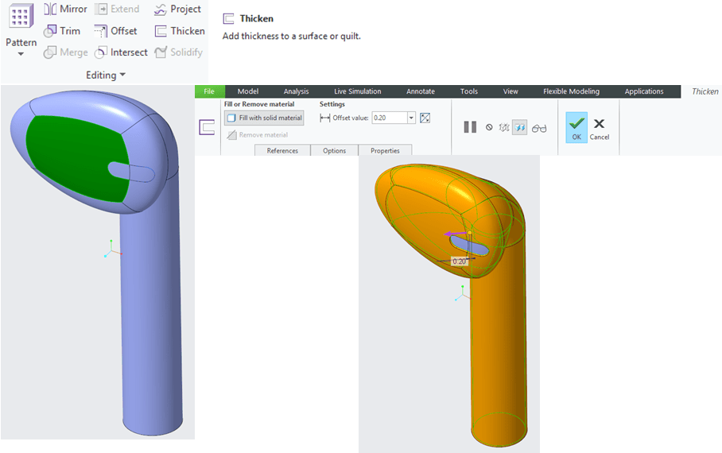722x453 pixels.
Task: Open the Offset value dropdown list
Action: tap(411, 118)
